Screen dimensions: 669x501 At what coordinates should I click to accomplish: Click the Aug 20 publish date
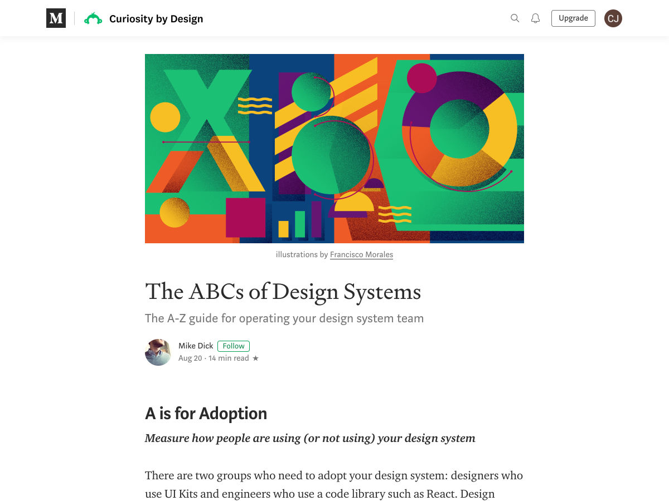tap(190, 358)
